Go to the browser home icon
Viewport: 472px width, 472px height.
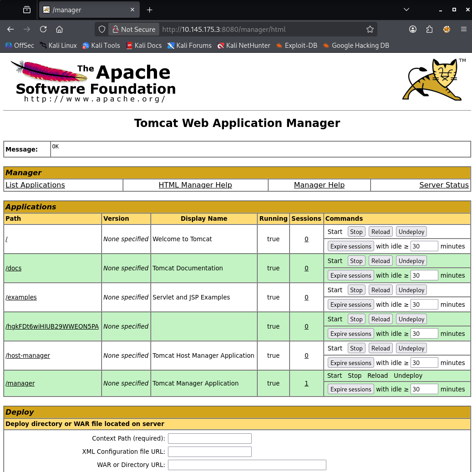pos(59,29)
